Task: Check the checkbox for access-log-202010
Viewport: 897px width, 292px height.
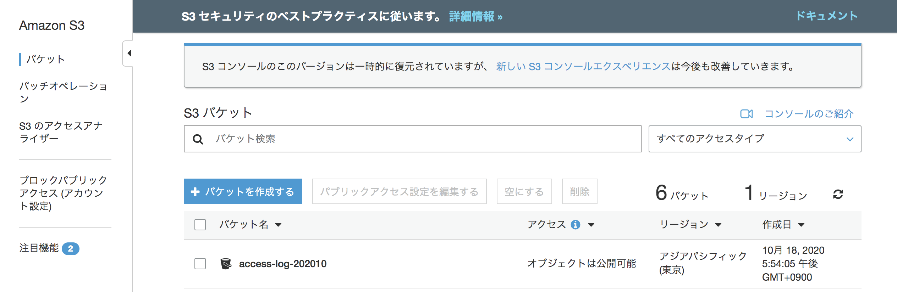Action: coord(199,264)
